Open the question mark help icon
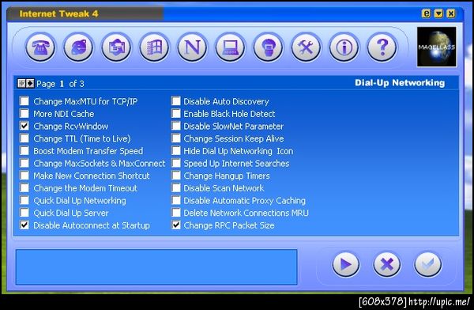 [x=382, y=47]
